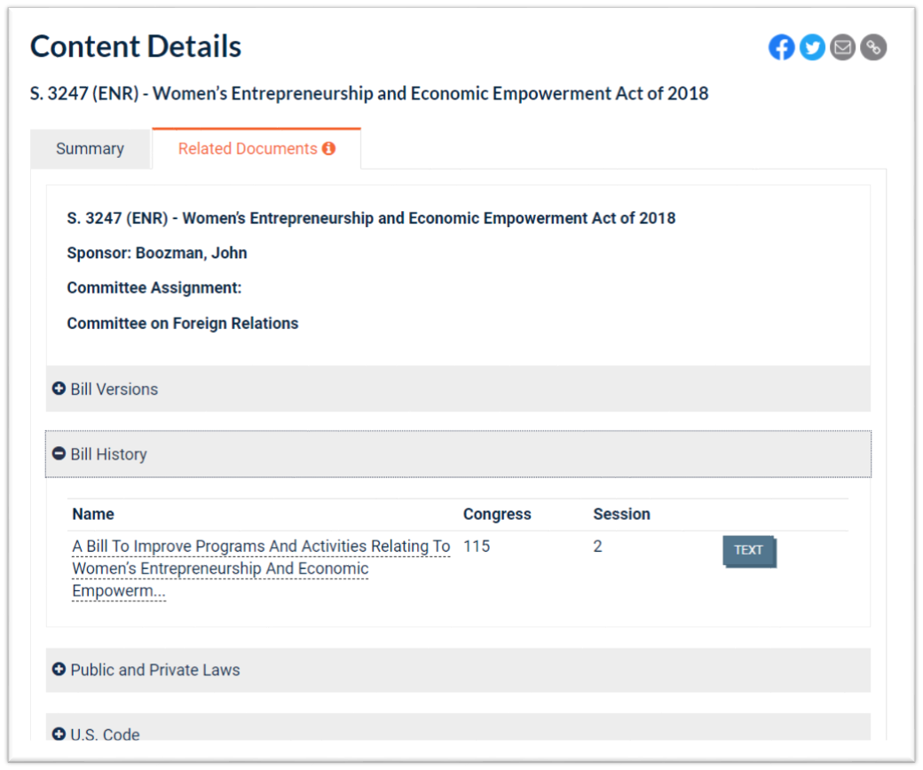
Task: Share this bill on Facebook
Action: pyautogui.click(x=782, y=48)
